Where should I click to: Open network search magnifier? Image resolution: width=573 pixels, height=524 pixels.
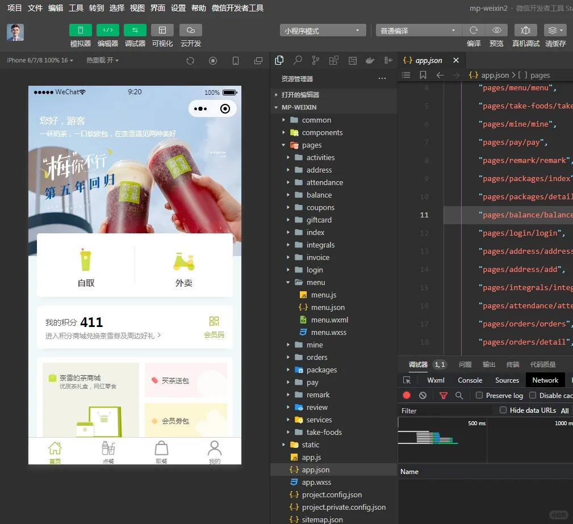click(459, 395)
